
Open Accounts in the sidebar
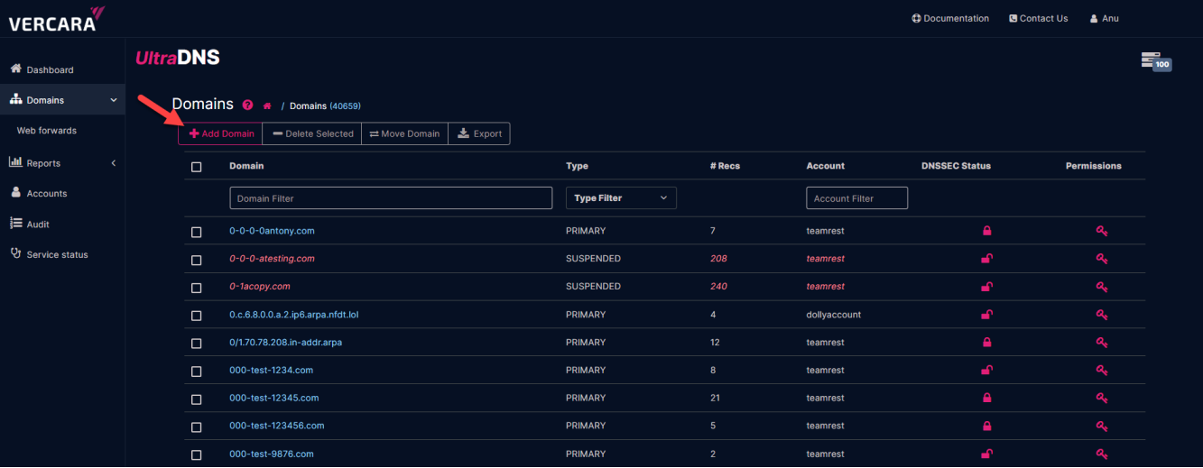tap(39, 193)
